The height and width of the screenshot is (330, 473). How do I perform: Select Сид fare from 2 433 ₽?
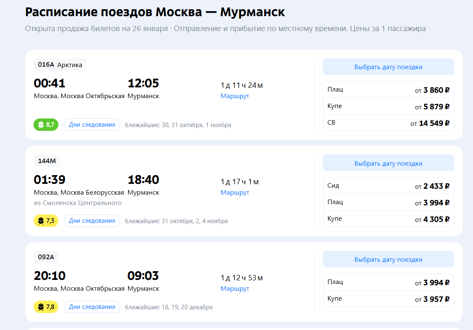388,186
